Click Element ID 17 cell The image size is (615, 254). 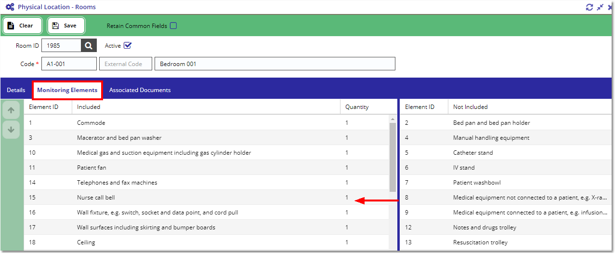(x=48, y=227)
